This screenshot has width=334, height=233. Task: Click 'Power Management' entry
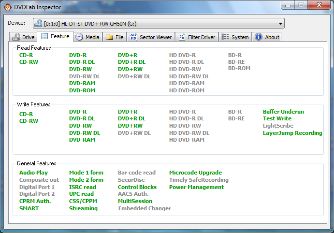196,187
